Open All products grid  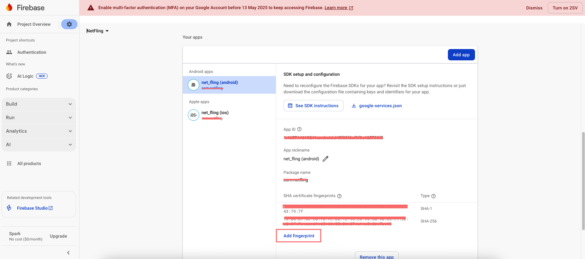point(29,163)
